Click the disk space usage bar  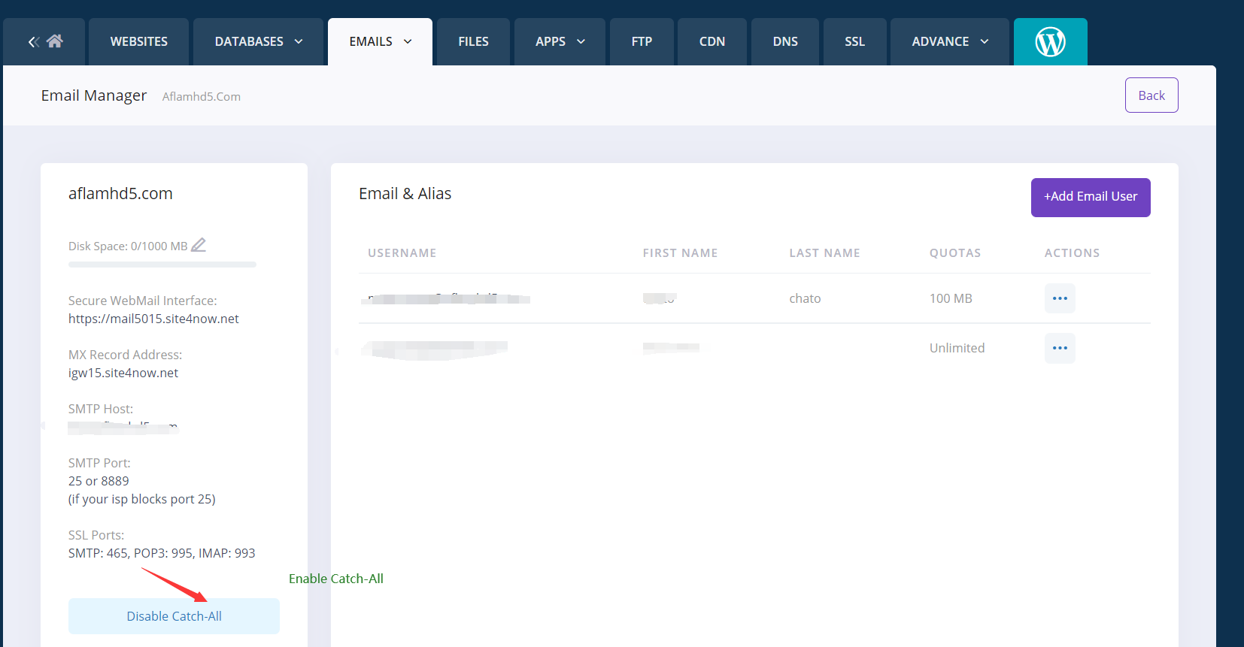[x=162, y=265]
